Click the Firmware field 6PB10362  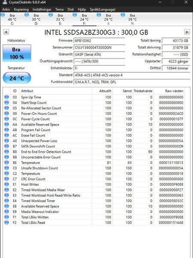click(x=99, y=41)
